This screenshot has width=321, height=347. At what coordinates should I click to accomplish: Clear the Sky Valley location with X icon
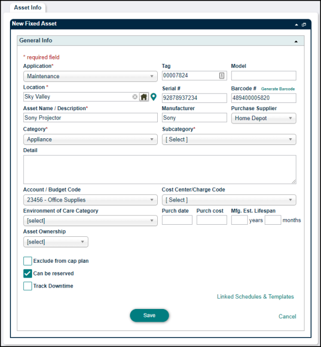click(135, 97)
